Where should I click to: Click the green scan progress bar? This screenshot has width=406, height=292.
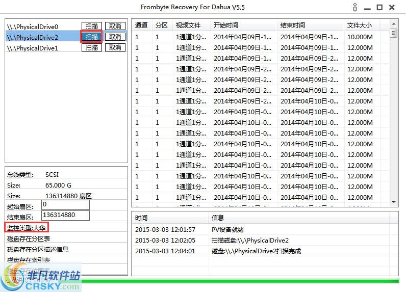tap(240, 280)
